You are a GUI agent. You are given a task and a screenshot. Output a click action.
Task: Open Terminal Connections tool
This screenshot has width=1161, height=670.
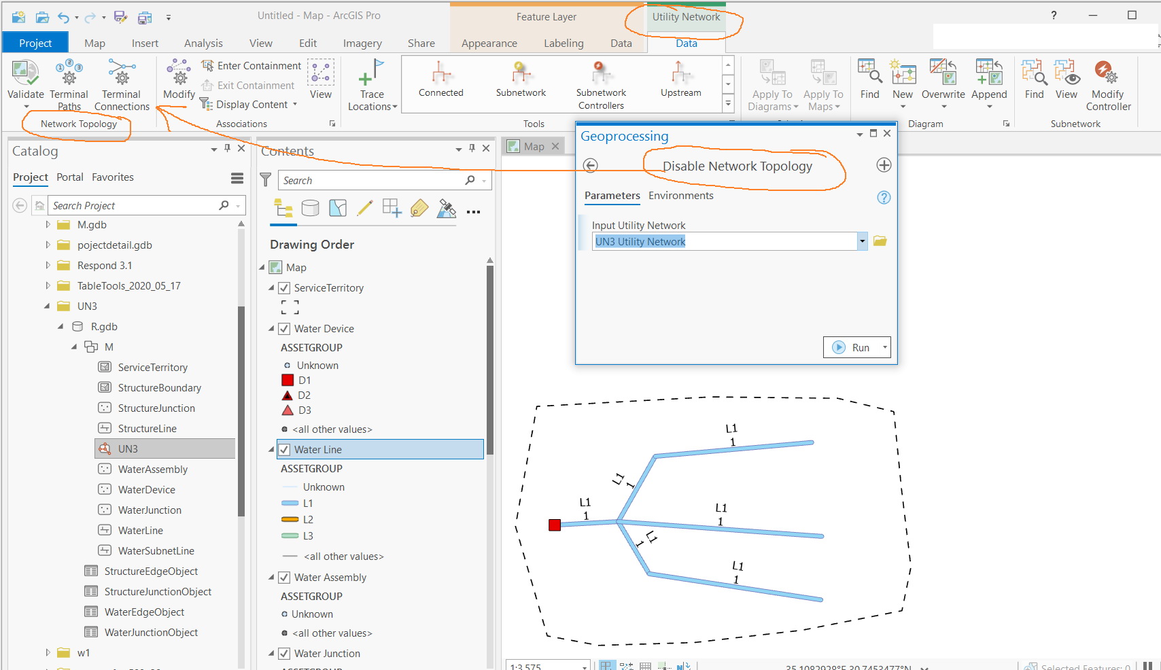pos(122,84)
